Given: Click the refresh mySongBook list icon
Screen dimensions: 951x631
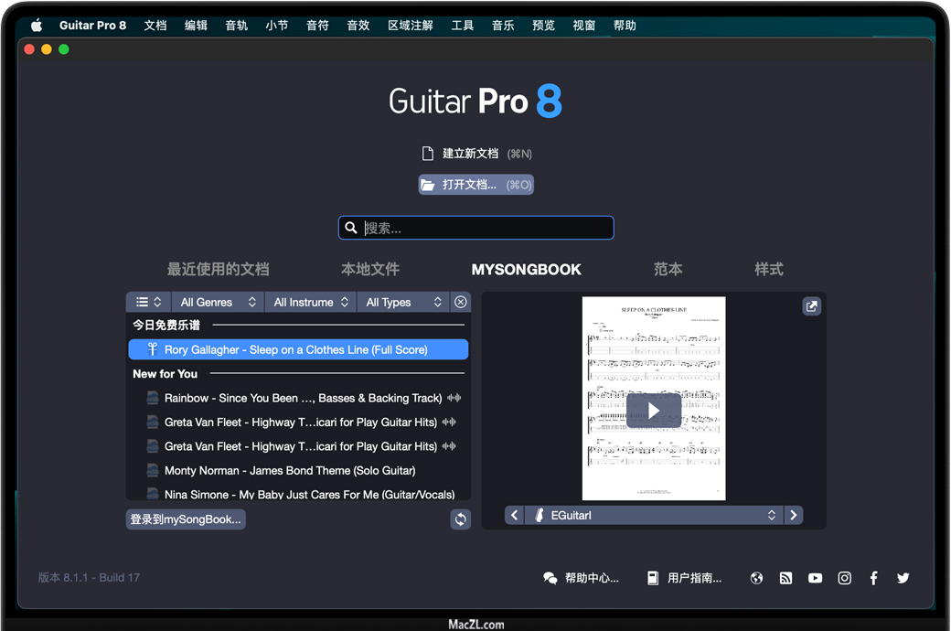Looking at the screenshot, I should (461, 519).
